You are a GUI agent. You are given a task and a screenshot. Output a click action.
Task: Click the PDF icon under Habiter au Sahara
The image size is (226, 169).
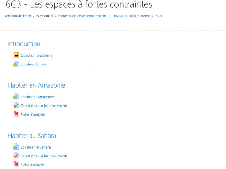tap(16, 164)
